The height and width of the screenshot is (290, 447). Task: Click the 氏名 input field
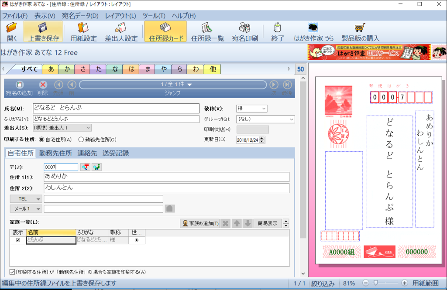[116, 108]
